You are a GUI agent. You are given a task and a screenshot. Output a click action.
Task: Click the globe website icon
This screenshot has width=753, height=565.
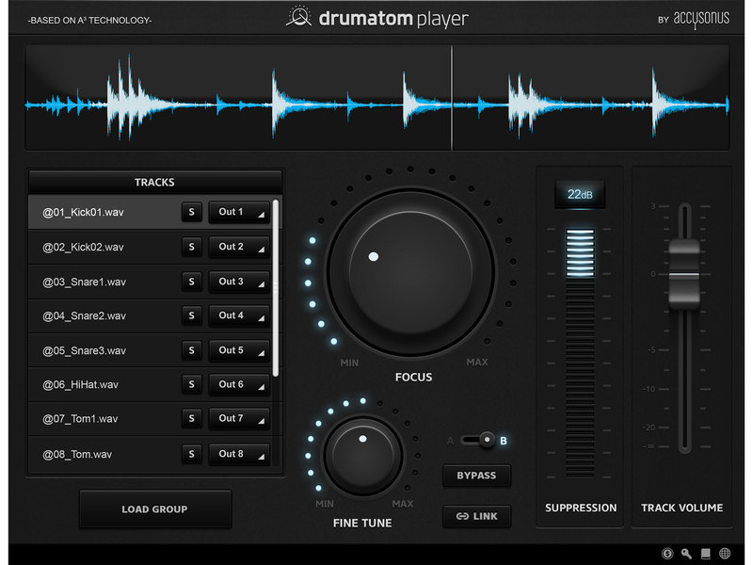point(724,554)
